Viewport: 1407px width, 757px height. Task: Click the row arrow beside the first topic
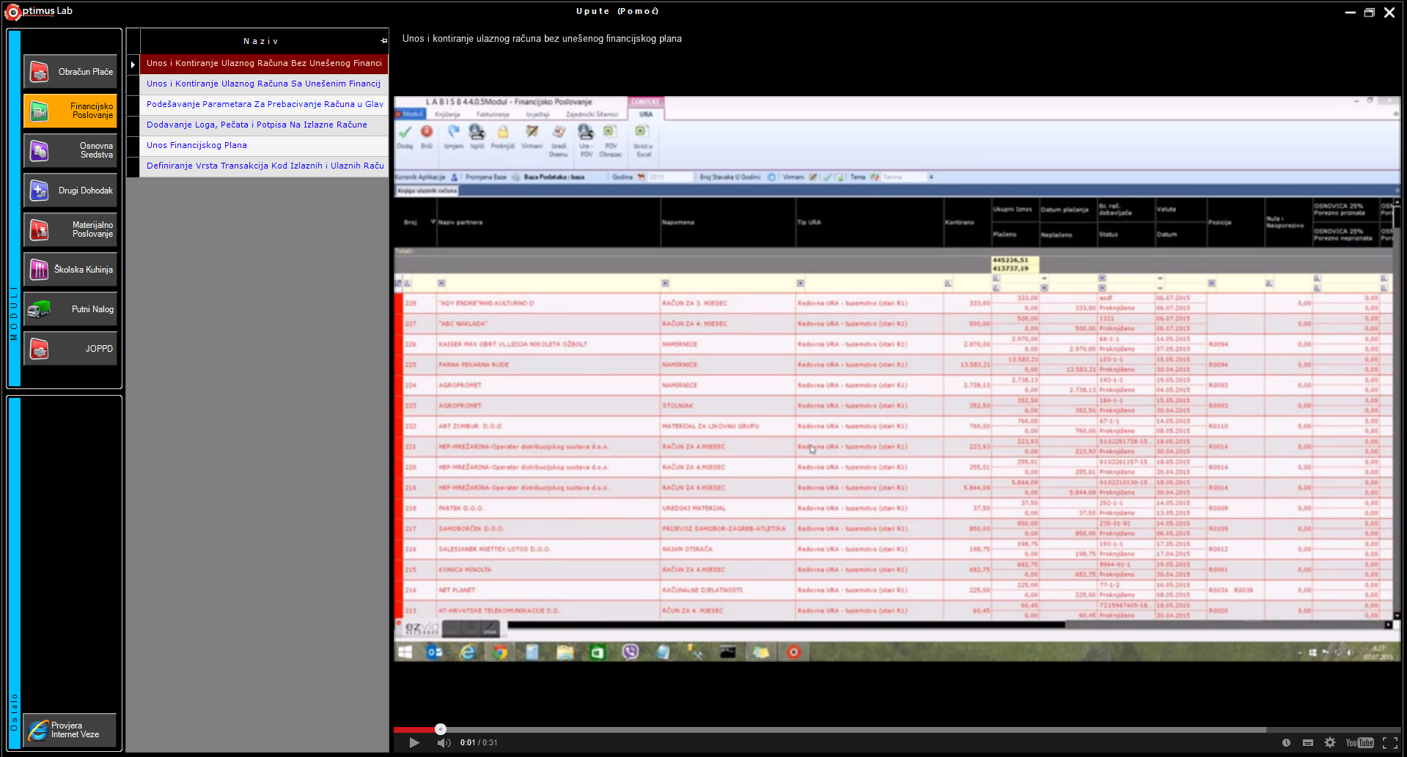[x=133, y=64]
